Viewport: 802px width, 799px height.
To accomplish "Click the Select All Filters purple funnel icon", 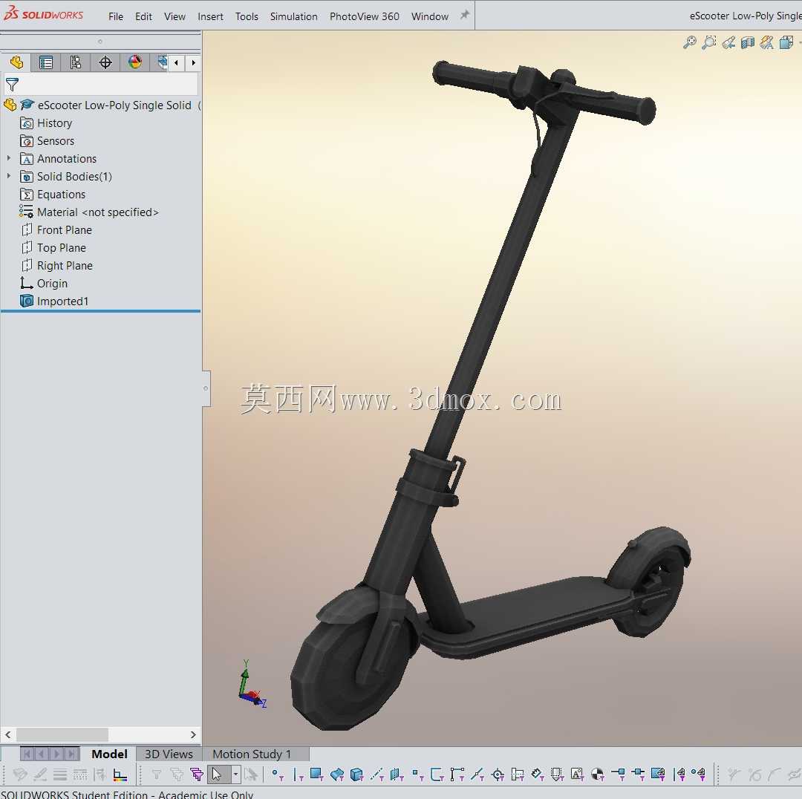I will click(196, 774).
